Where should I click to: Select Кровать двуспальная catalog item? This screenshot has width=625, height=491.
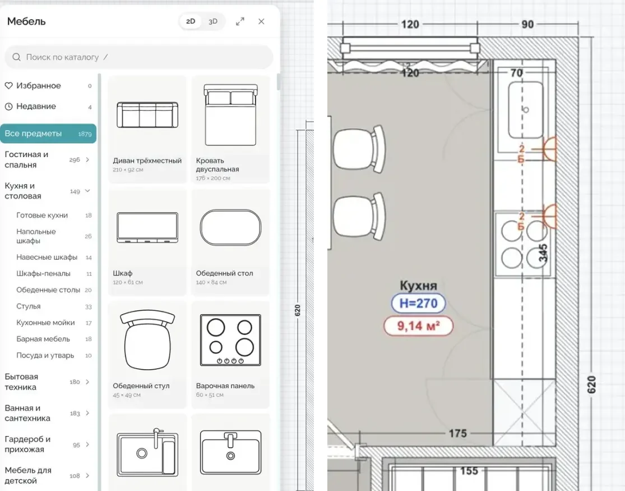[230, 129]
